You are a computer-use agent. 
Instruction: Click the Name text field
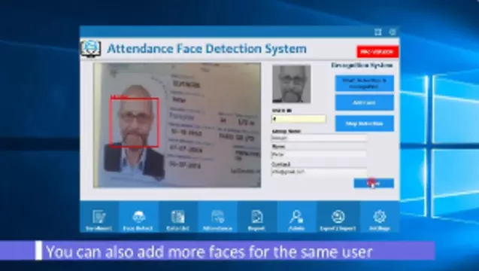tap(320, 154)
